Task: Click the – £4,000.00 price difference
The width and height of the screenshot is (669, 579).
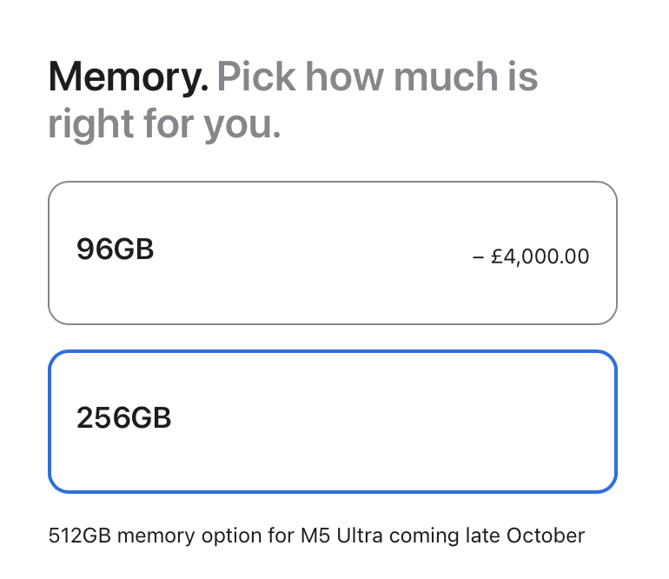Action: coord(531,256)
